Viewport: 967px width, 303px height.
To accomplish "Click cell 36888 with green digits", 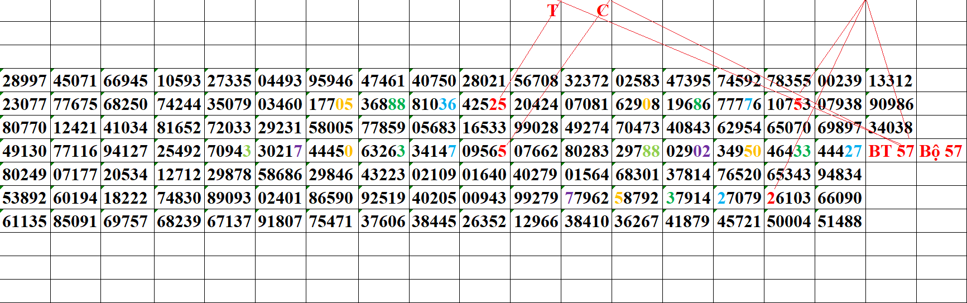I will pyautogui.click(x=383, y=104).
